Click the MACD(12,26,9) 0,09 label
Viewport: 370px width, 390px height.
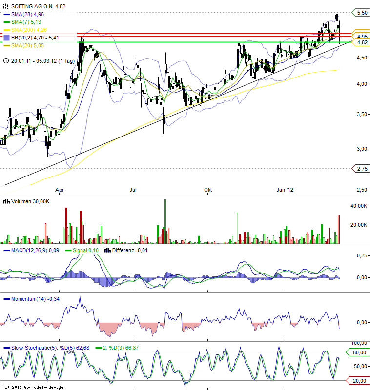[x=35, y=250]
